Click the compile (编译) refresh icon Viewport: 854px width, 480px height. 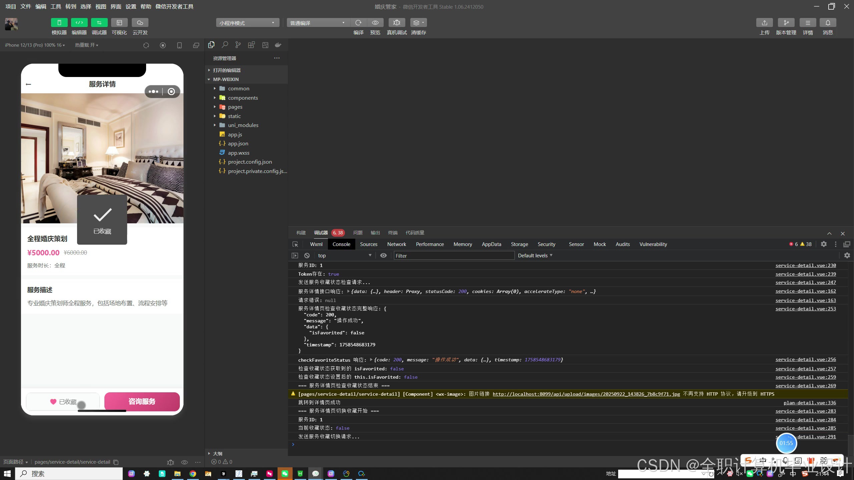(358, 23)
